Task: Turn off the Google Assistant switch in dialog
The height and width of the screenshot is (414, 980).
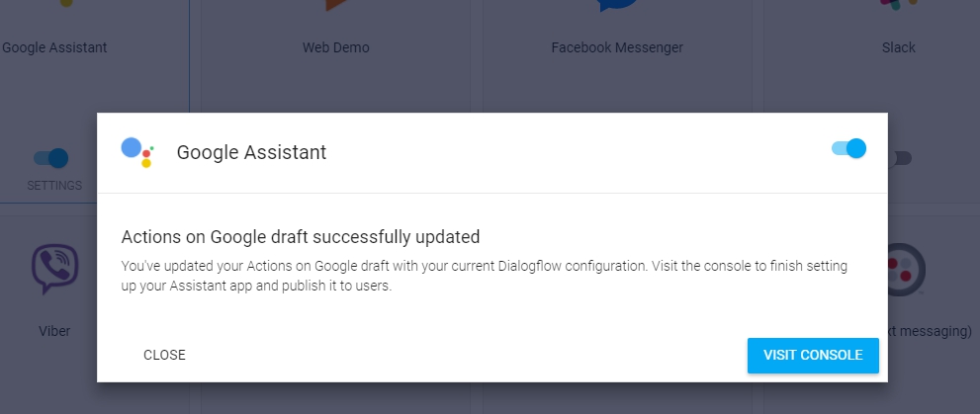Action: point(848,148)
